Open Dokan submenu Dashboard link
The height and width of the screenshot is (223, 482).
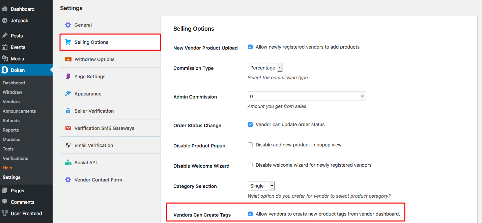click(x=14, y=83)
